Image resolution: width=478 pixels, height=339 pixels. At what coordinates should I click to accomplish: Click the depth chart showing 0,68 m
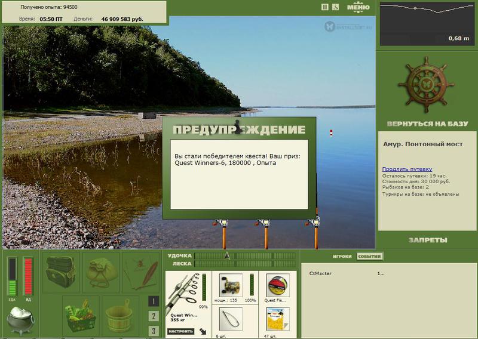point(427,24)
